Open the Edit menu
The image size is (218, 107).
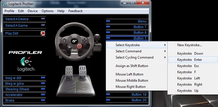(21, 11)
